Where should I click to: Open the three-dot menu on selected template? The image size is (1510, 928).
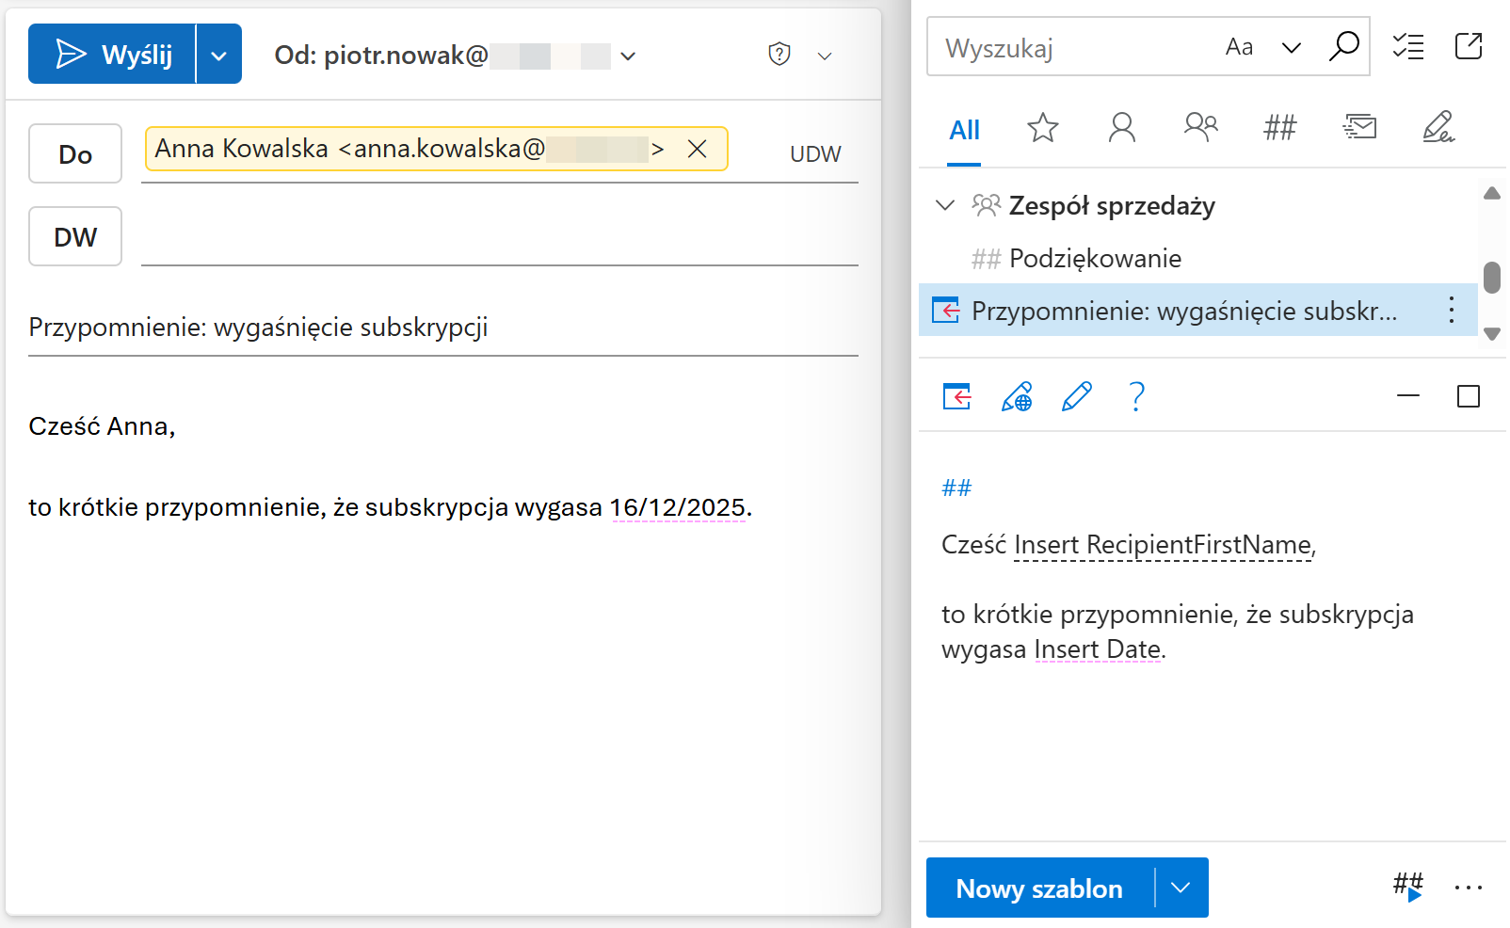pyautogui.click(x=1451, y=311)
